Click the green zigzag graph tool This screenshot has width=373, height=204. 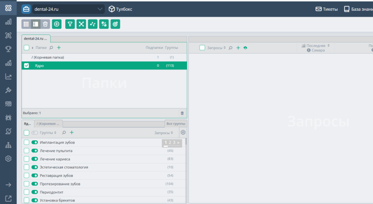point(92,24)
